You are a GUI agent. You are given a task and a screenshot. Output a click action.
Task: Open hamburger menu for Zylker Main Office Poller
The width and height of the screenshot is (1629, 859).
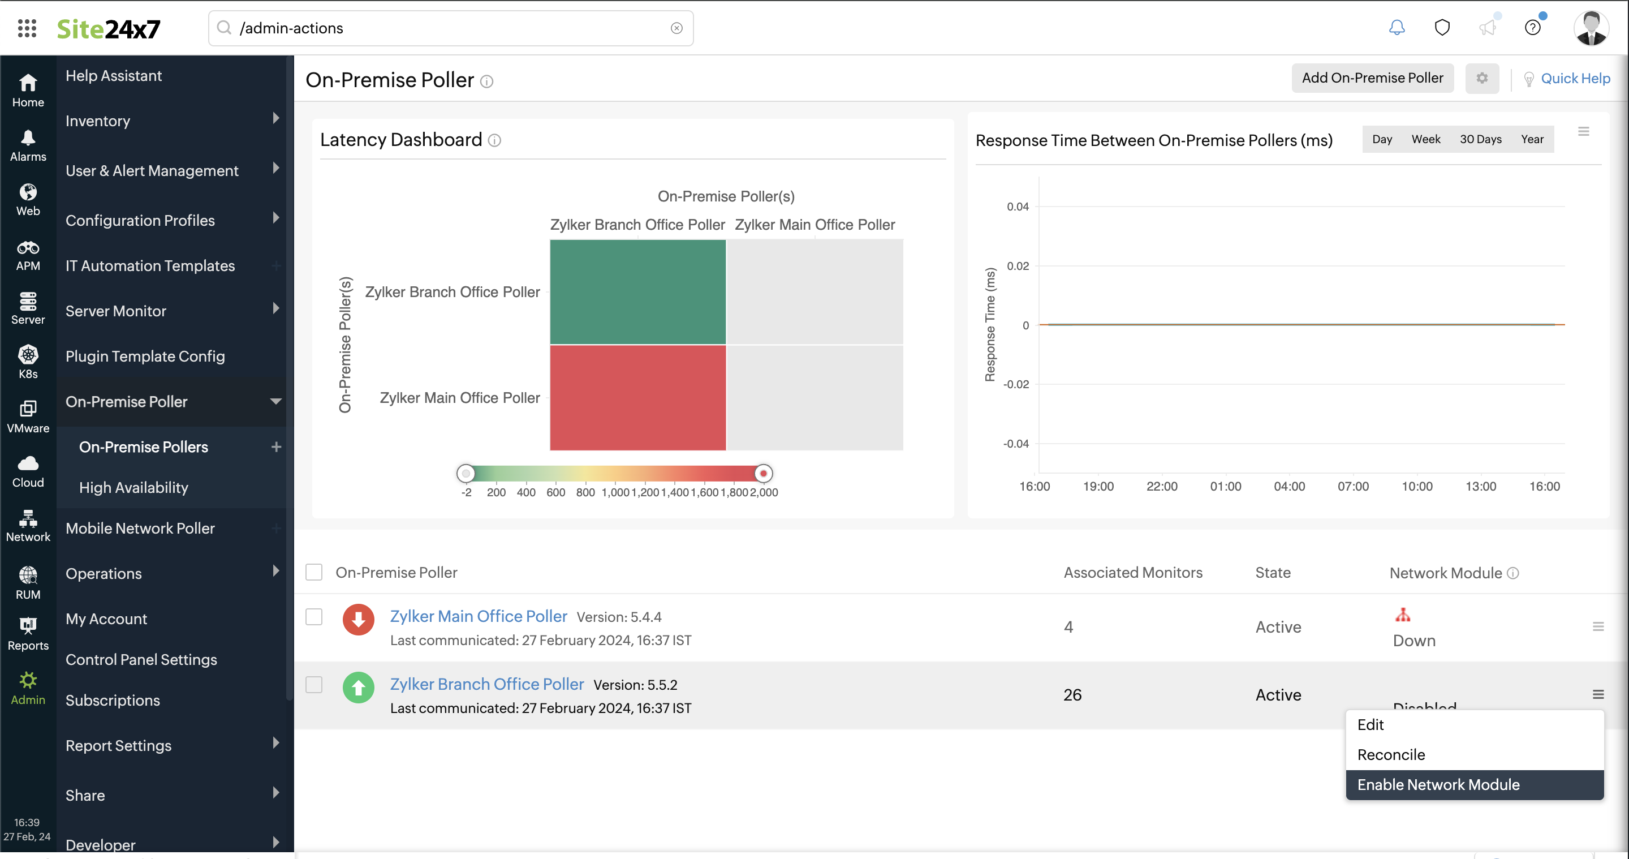tap(1597, 626)
